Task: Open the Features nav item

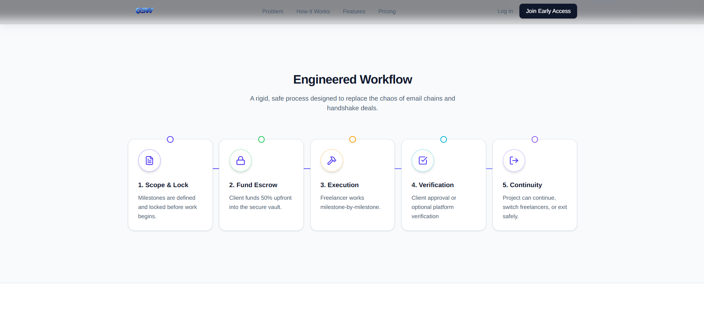Action: tap(354, 11)
